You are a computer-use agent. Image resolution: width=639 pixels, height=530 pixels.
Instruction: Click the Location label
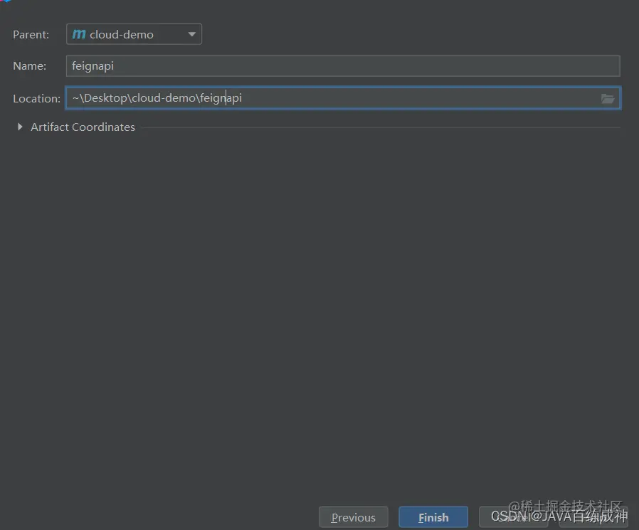point(36,99)
